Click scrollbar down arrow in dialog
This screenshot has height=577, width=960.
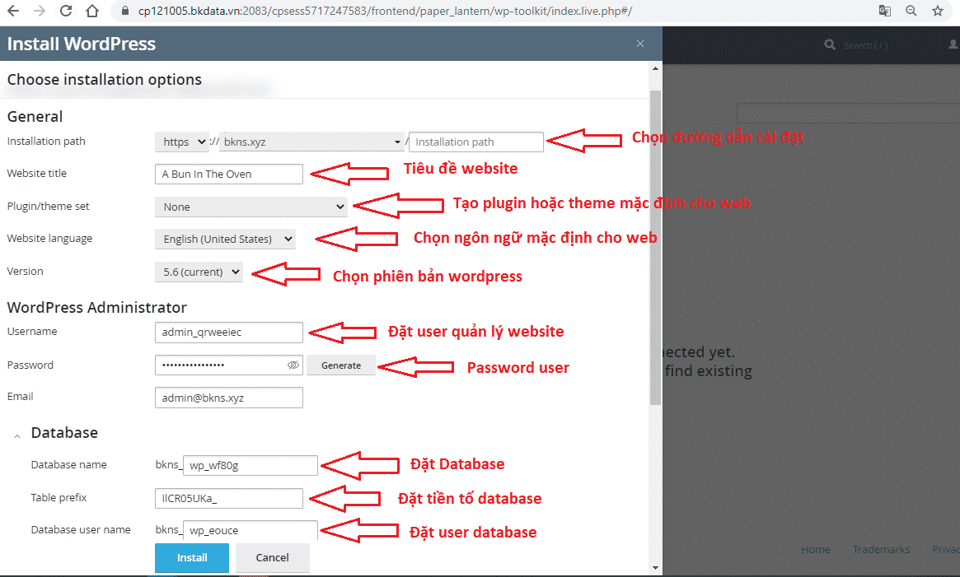(x=655, y=567)
